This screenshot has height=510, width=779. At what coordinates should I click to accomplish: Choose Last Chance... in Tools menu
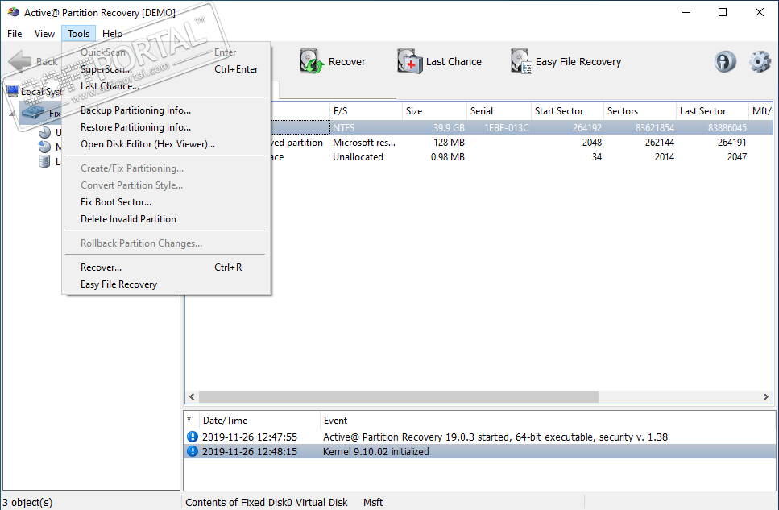point(167,86)
